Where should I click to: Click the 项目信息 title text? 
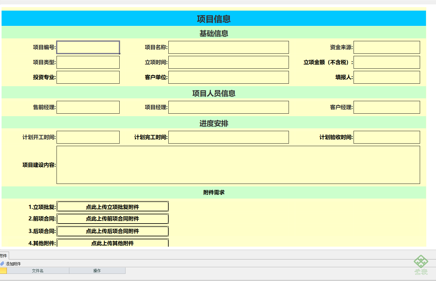click(214, 19)
